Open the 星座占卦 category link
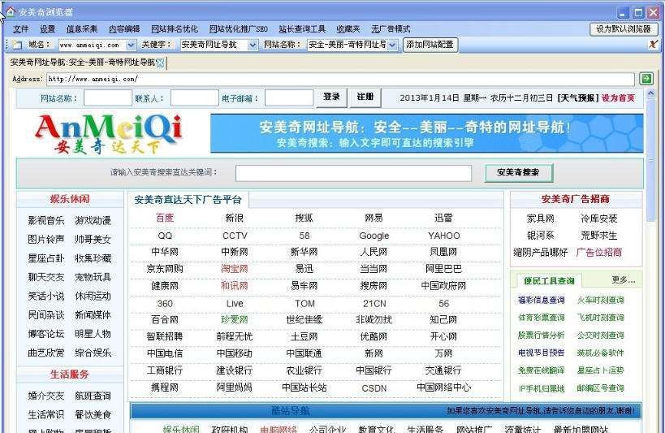 pos(45,258)
